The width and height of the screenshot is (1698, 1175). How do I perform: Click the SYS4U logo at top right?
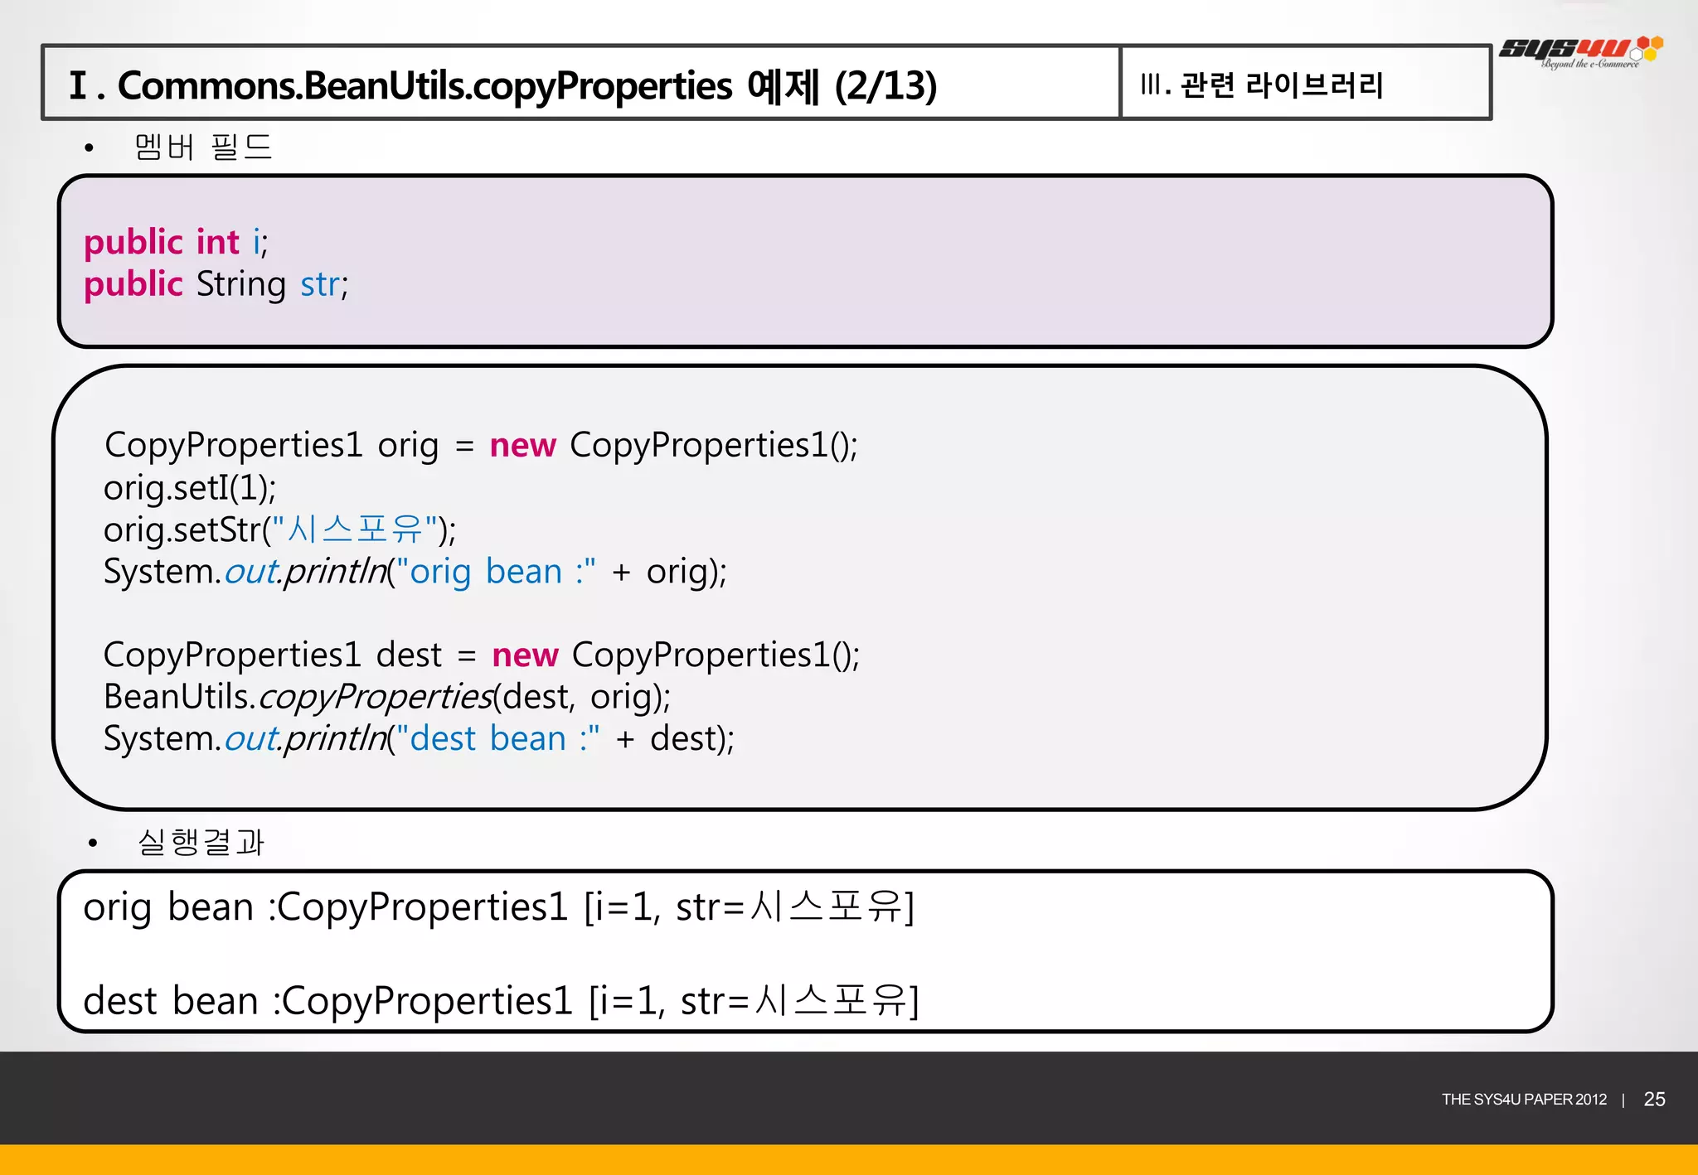[x=1580, y=52]
